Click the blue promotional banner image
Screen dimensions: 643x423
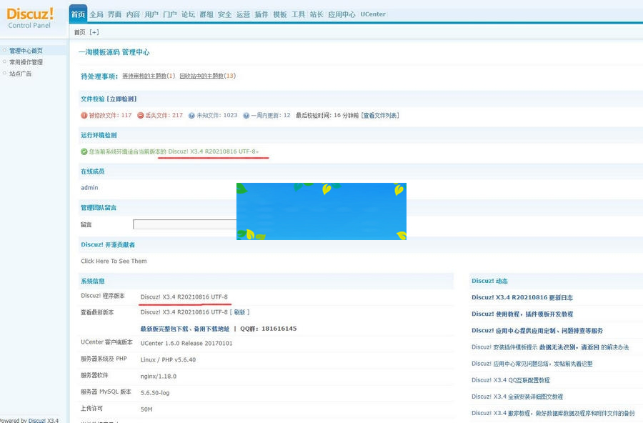[321, 211]
